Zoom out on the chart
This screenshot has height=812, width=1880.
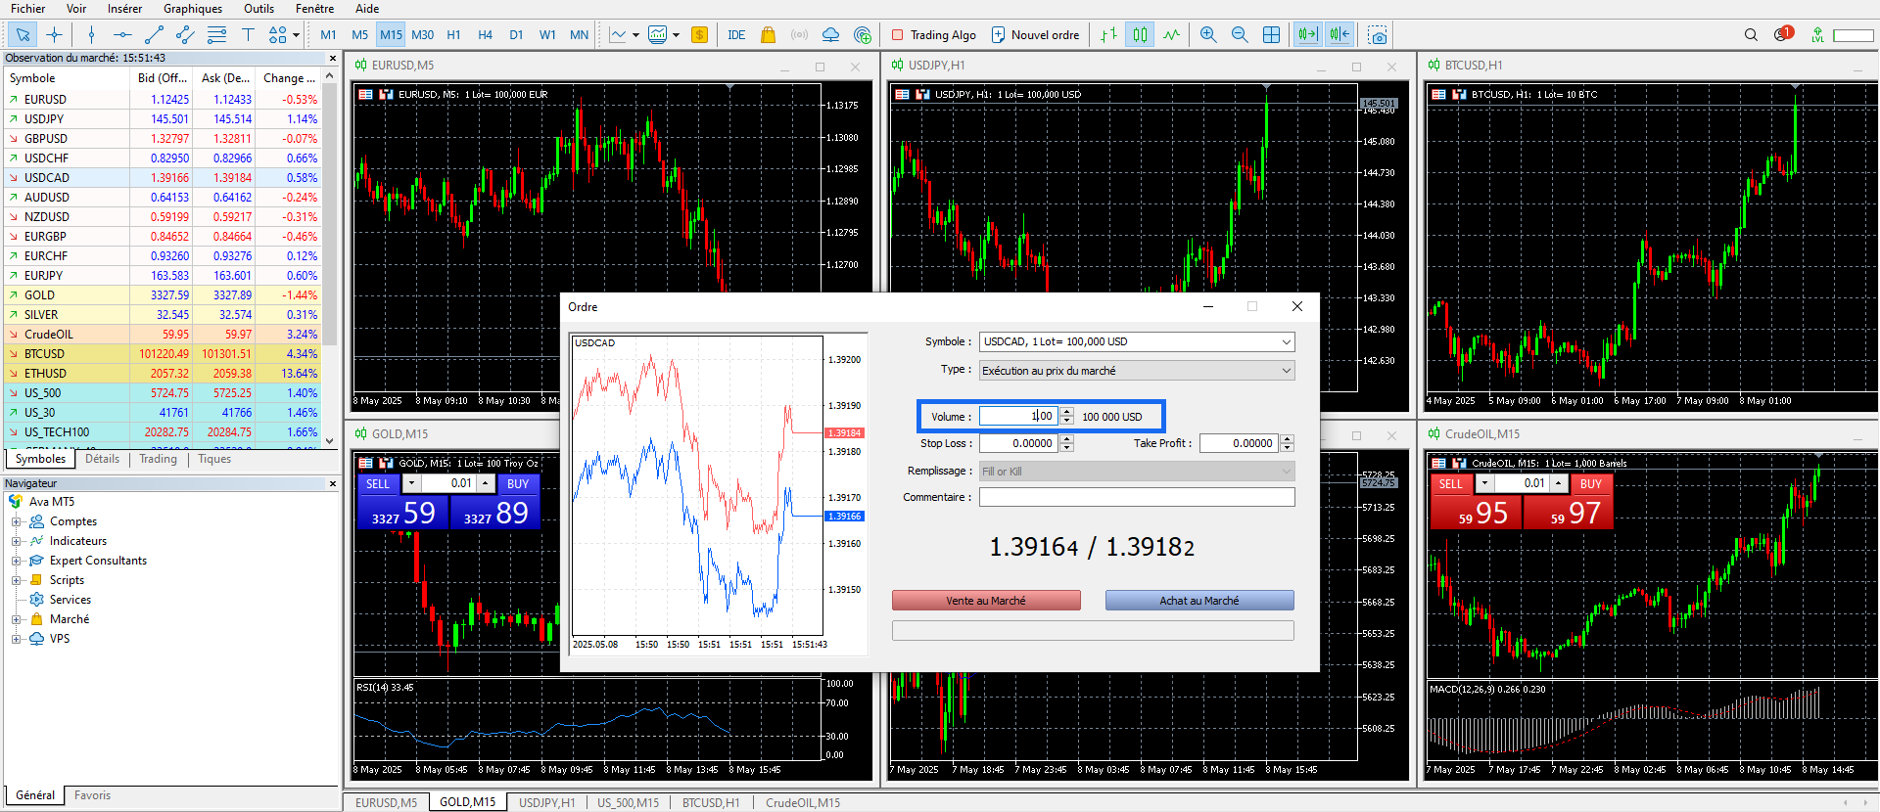pyautogui.click(x=1240, y=35)
